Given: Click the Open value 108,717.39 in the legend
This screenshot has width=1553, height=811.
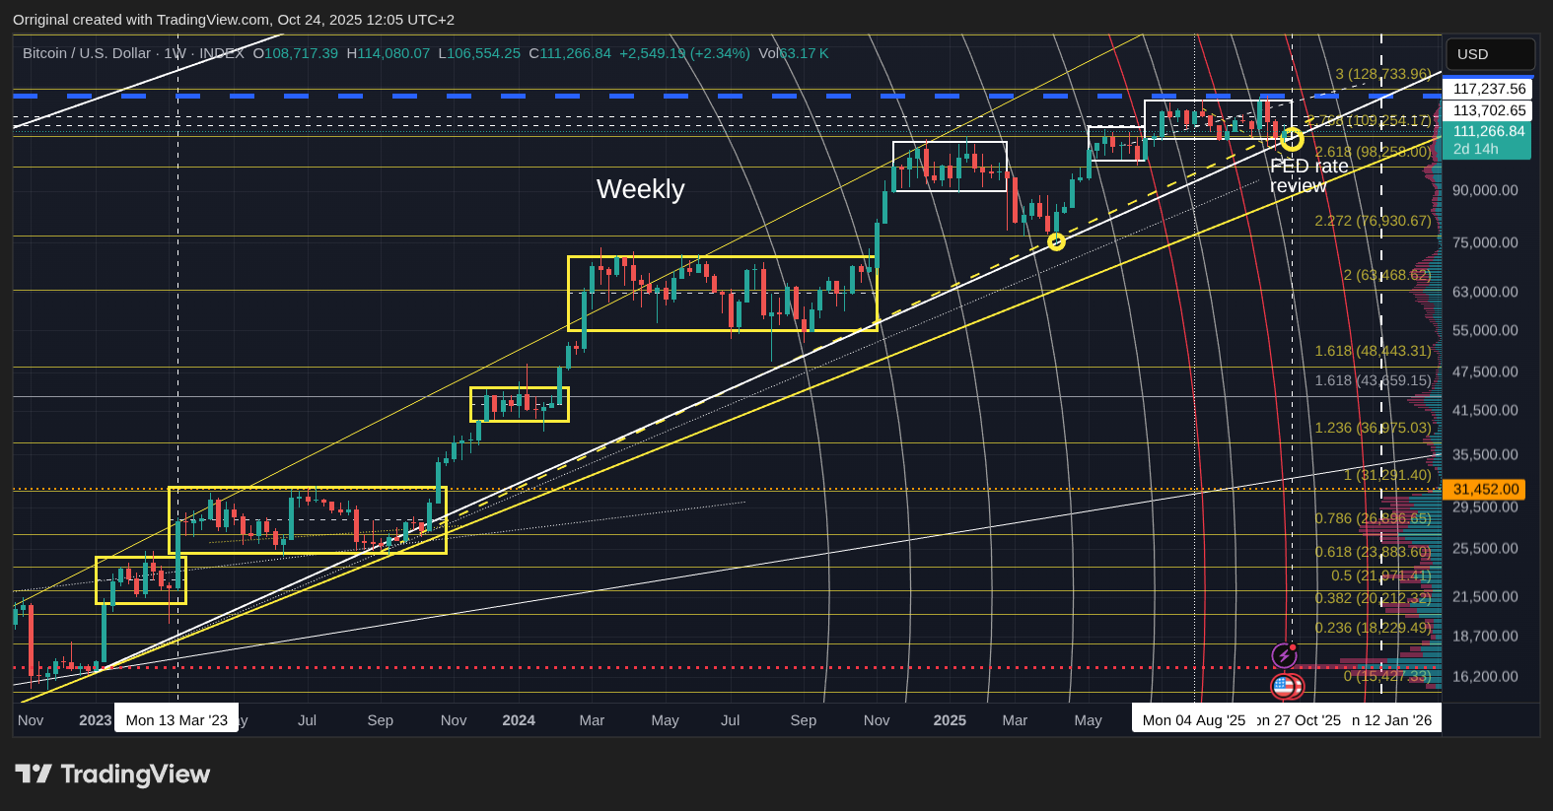Looking at the screenshot, I should coord(301,53).
